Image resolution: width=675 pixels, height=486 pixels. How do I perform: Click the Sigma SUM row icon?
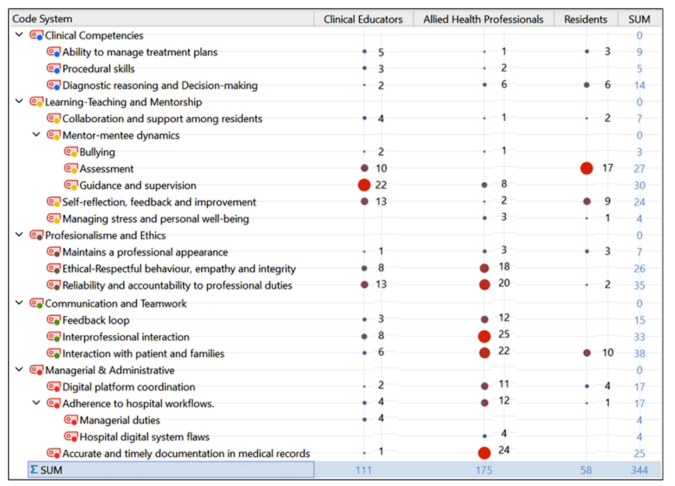click(34, 470)
